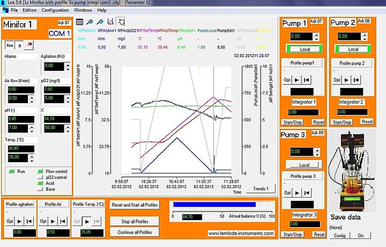Adjust the Pump 3 speed stepper
Image resolution: width=386 pixels, height=247 pixels.
(317, 152)
